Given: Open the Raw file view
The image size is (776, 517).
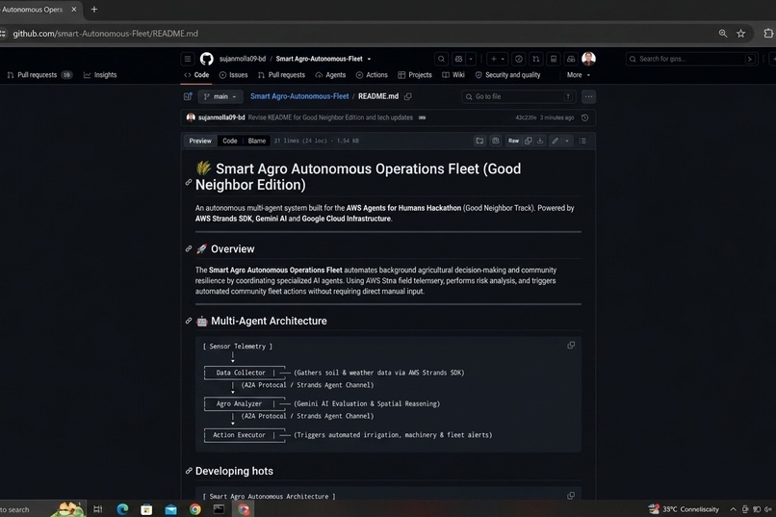Looking at the screenshot, I should 513,141.
